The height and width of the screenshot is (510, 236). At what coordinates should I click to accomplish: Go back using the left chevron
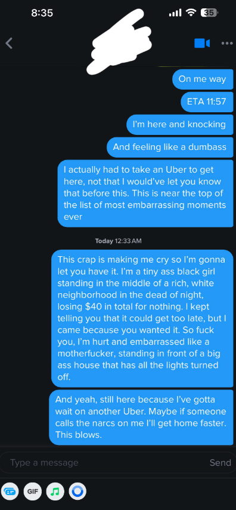[x=9, y=43]
